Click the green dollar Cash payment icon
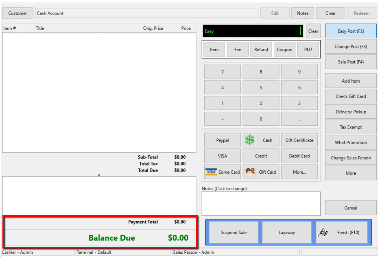This screenshot has width=380, height=257. click(x=250, y=140)
